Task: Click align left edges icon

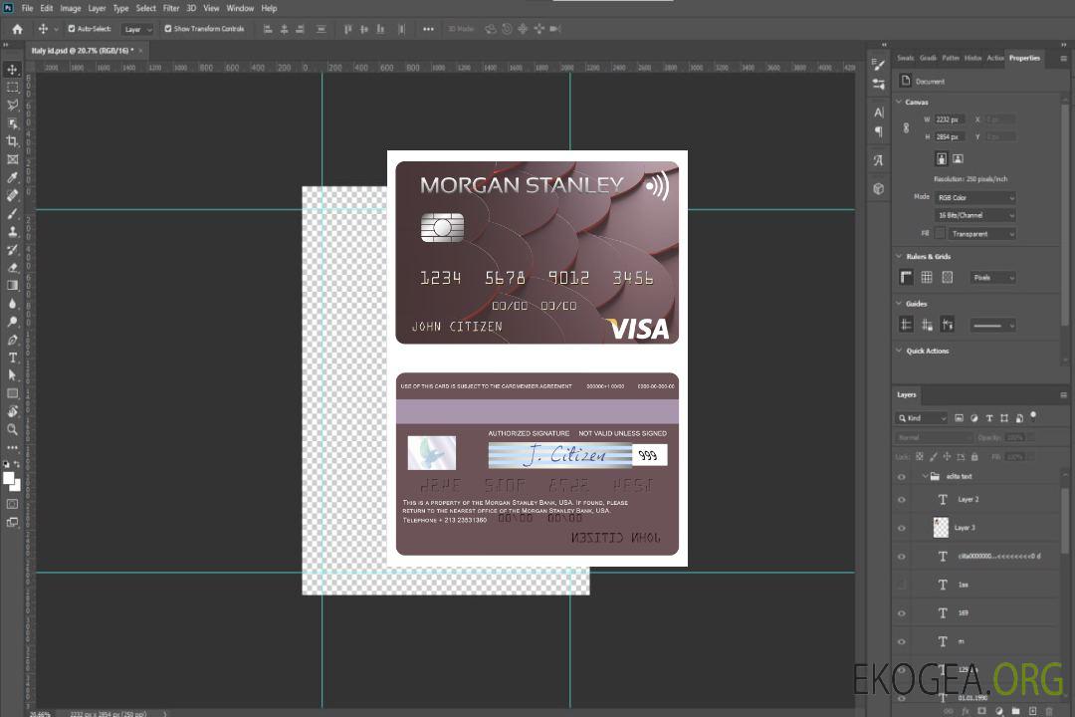Action: click(x=268, y=29)
